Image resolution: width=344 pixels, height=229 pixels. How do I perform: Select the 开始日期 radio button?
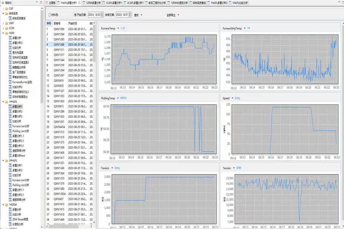(x=75, y=15)
